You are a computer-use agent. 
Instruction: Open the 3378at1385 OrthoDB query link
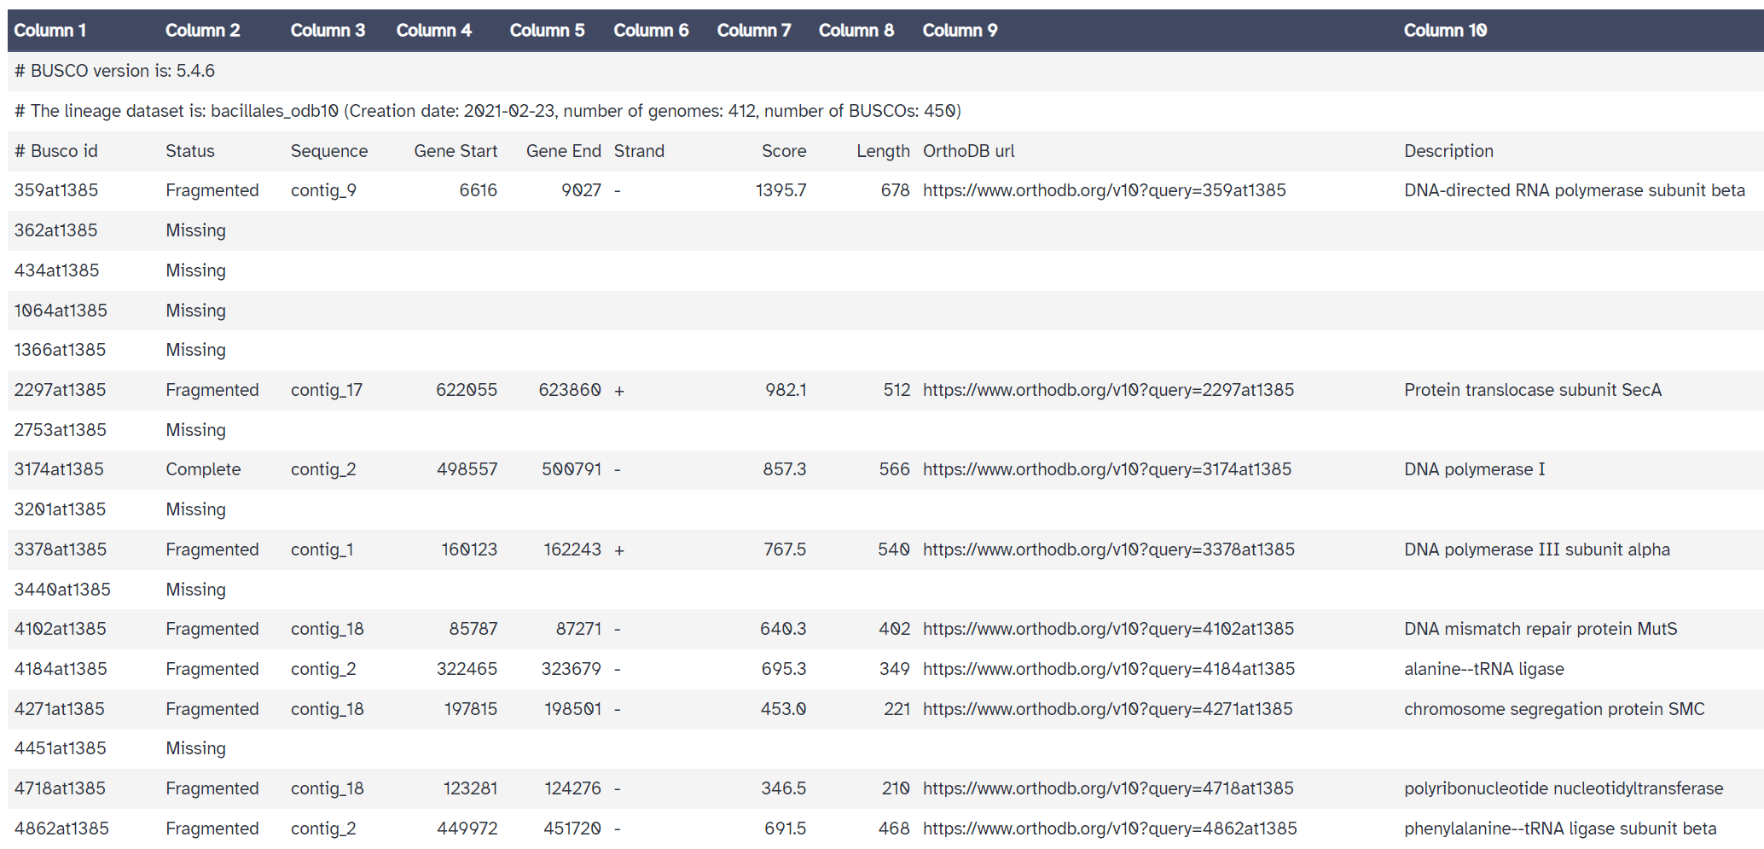[1108, 550]
